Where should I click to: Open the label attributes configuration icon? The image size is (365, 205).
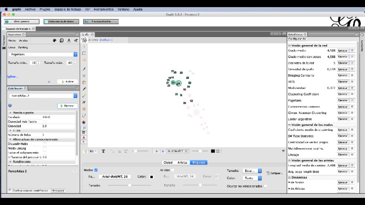(x=218, y=151)
